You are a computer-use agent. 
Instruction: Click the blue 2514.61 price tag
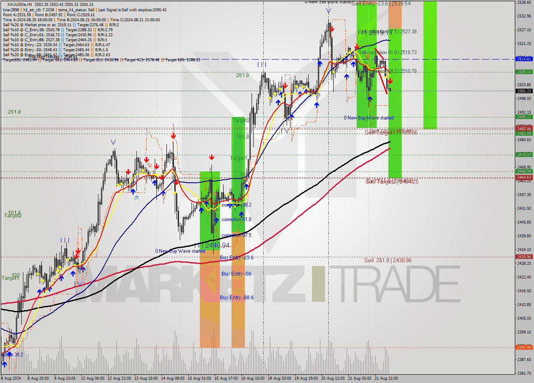[524, 59]
